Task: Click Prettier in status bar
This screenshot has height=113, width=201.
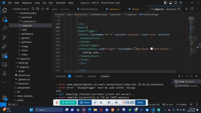Action: [181, 105]
